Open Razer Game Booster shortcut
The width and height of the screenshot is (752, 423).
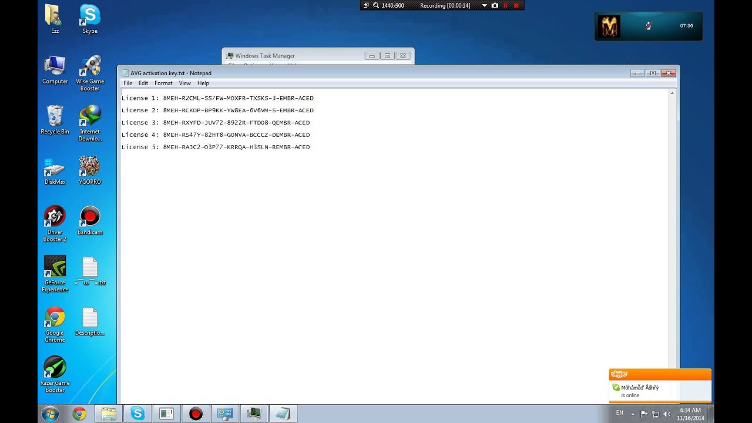coord(55,375)
